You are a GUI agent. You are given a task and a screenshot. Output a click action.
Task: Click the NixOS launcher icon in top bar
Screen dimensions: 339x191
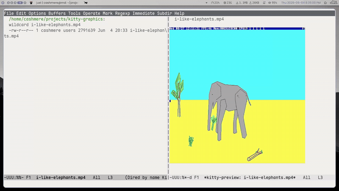3,3
